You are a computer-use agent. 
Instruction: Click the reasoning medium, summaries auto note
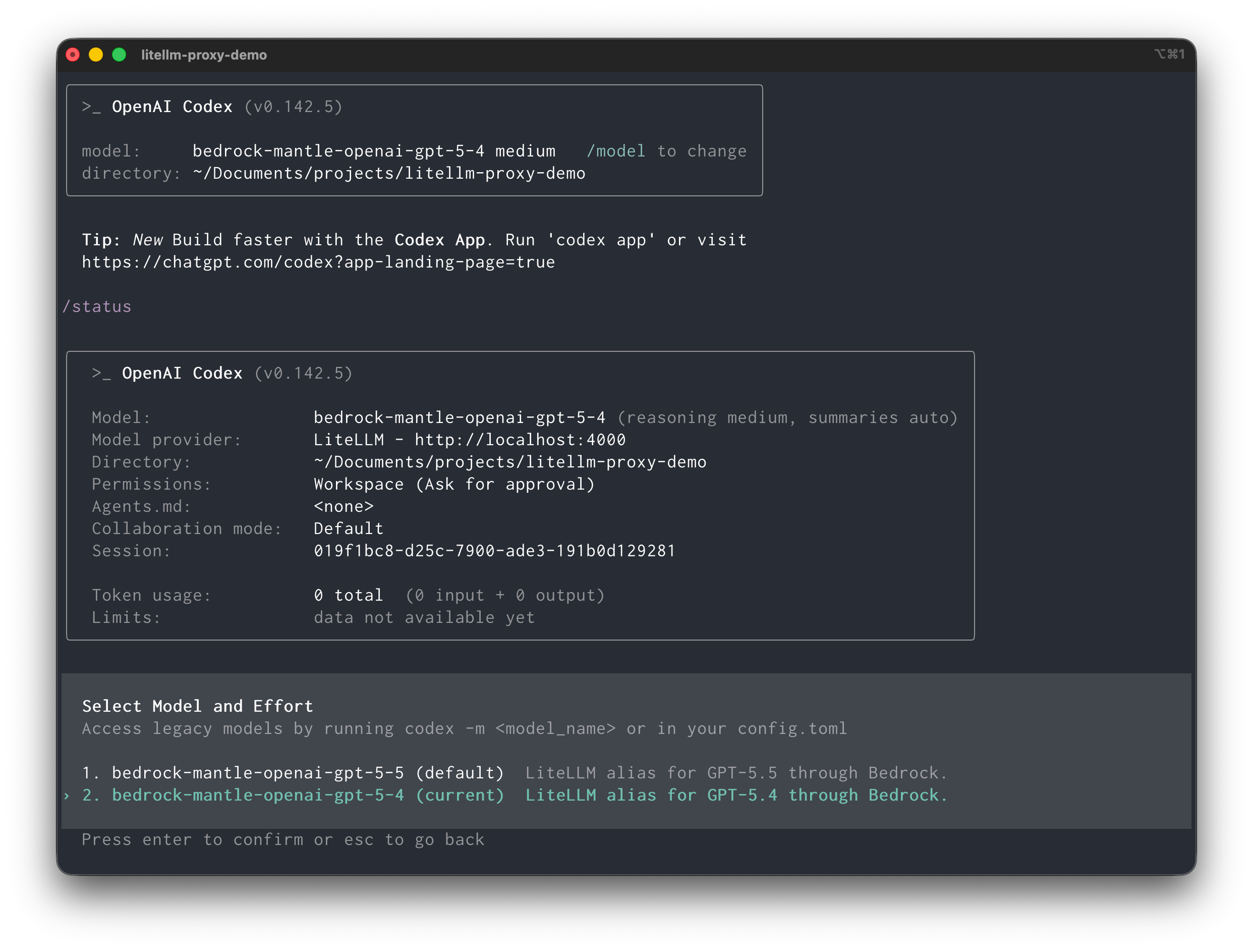coord(787,417)
